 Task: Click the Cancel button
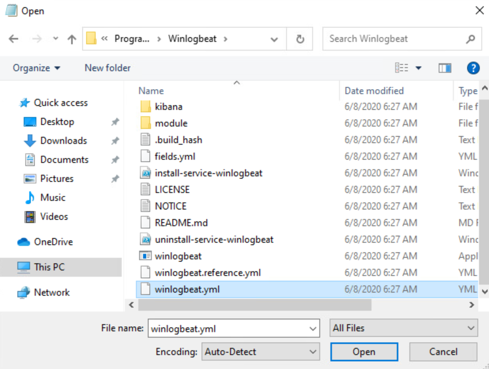[443, 352]
